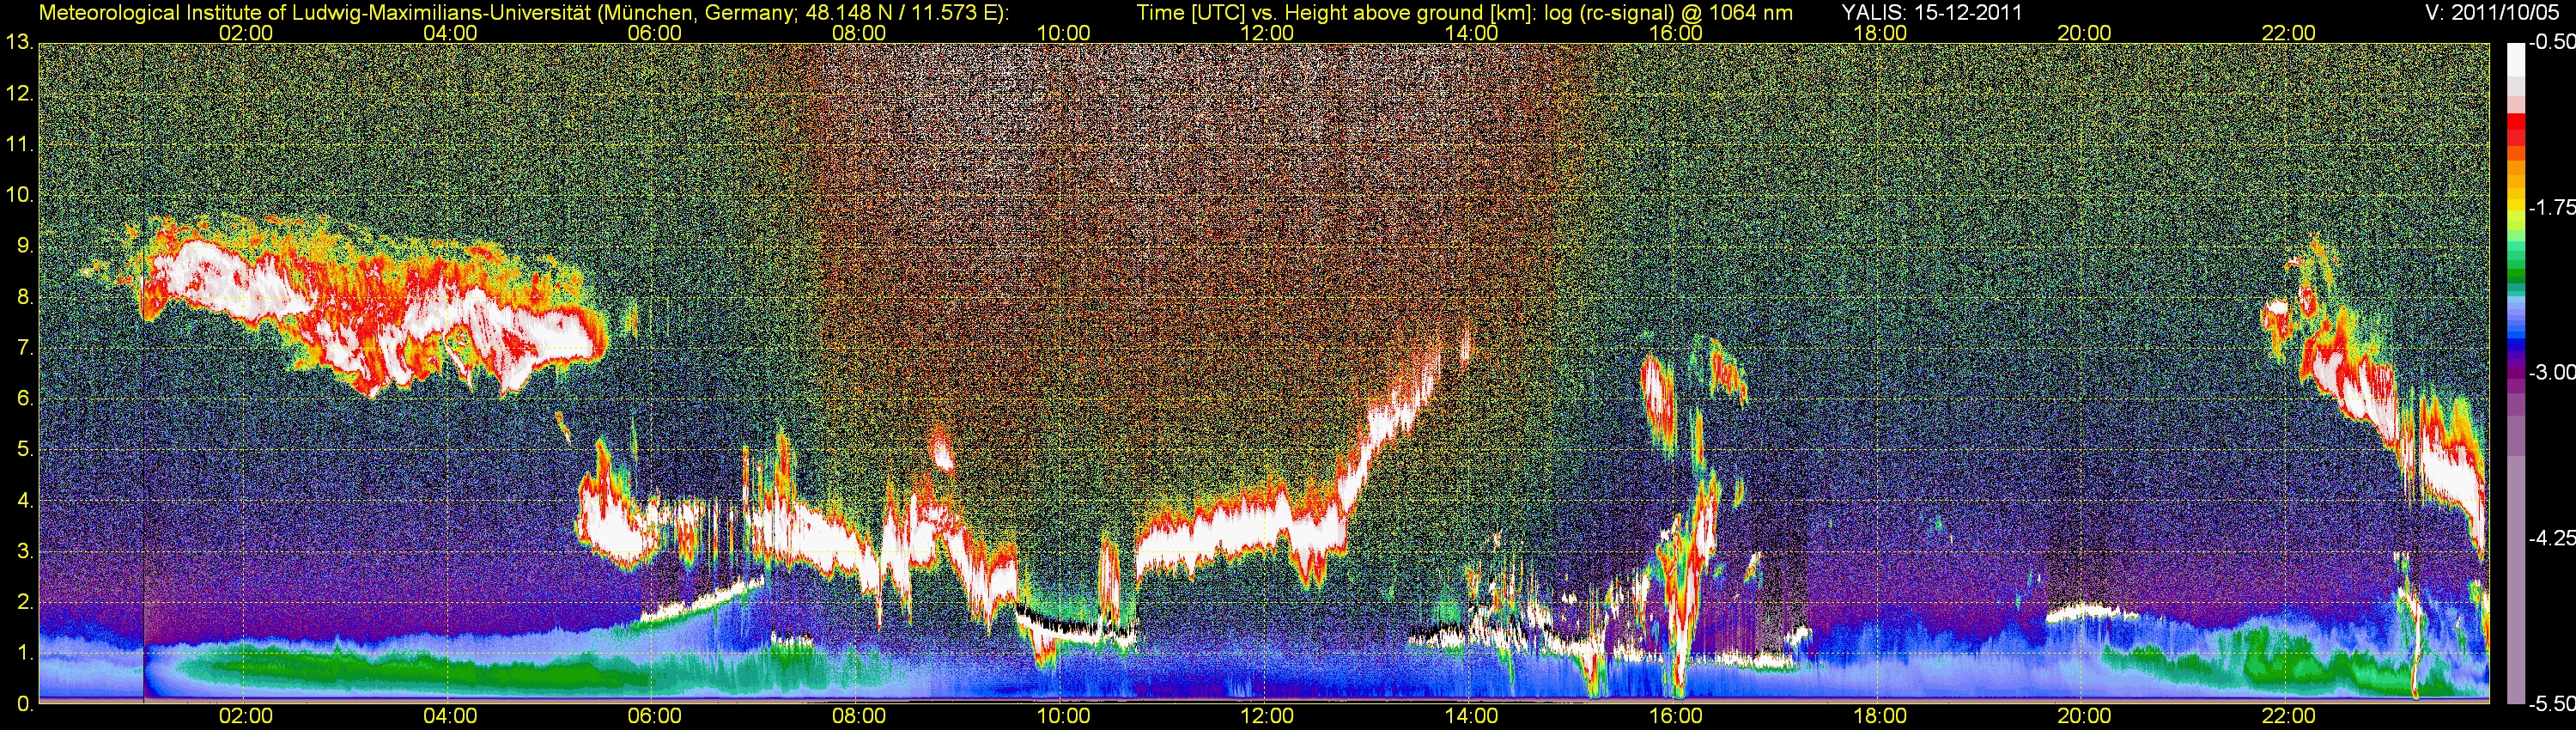Click the height label '0.' on left axis

point(25,704)
